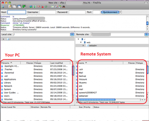Toggle display of local directory tree
This screenshot has width=149, height=121.
[14, 7]
